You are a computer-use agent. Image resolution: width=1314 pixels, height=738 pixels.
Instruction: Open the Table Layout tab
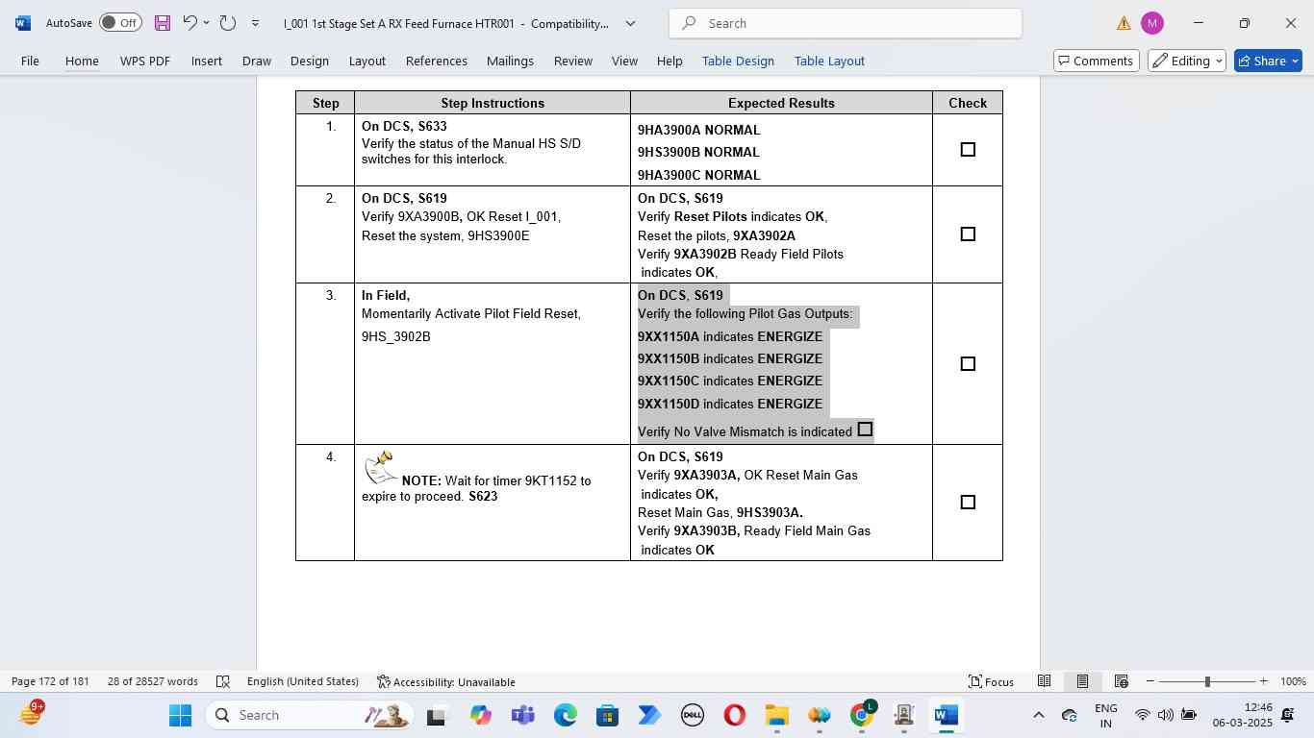tap(829, 61)
